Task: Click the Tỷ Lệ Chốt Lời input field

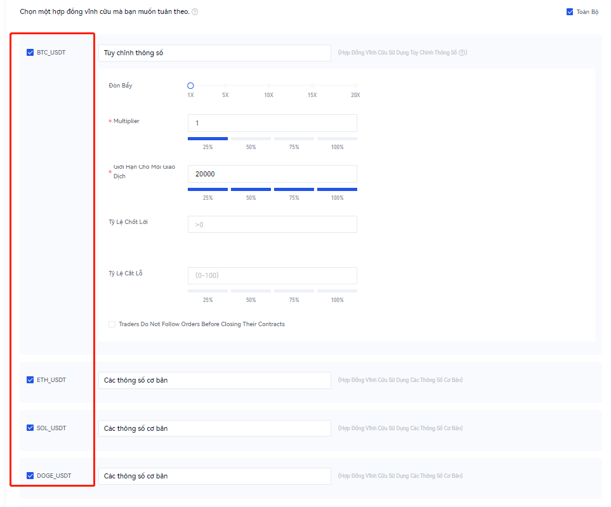Action: coord(272,225)
